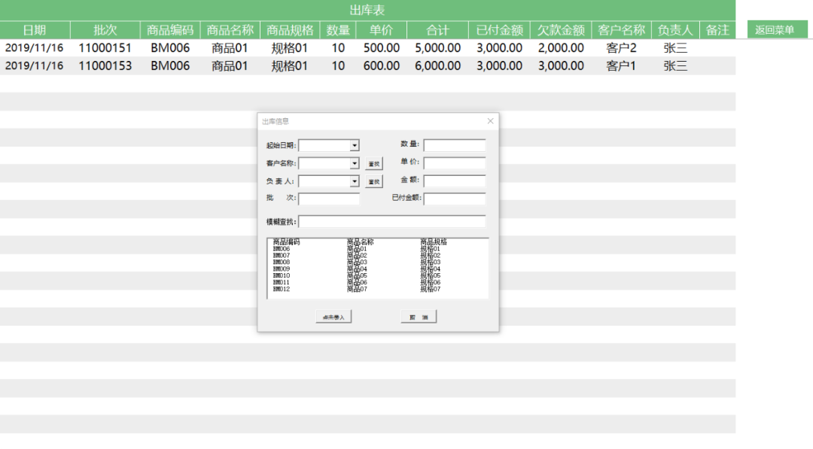This screenshot has width=813, height=449.
Task: Select the 欠款金额 column header
Action: (x=560, y=30)
